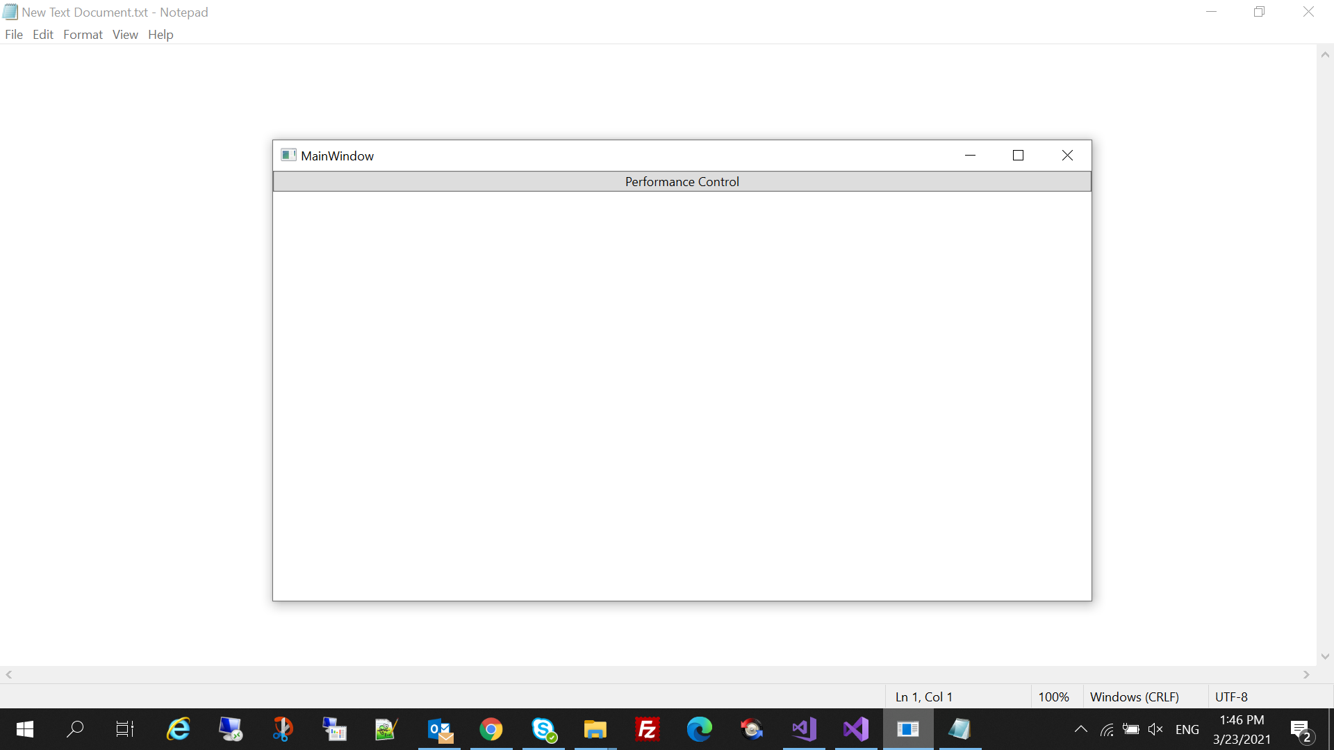The image size is (1334, 750).
Task: Check Wi-Fi status from the system tray
Action: tap(1107, 729)
